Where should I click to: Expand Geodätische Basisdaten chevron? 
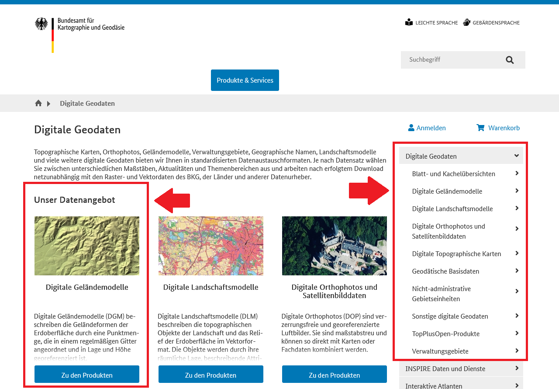tap(517, 271)
